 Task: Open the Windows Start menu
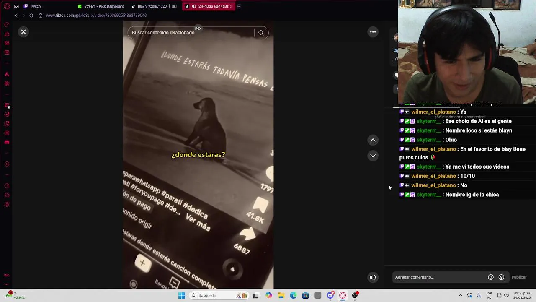click(181, 295)
